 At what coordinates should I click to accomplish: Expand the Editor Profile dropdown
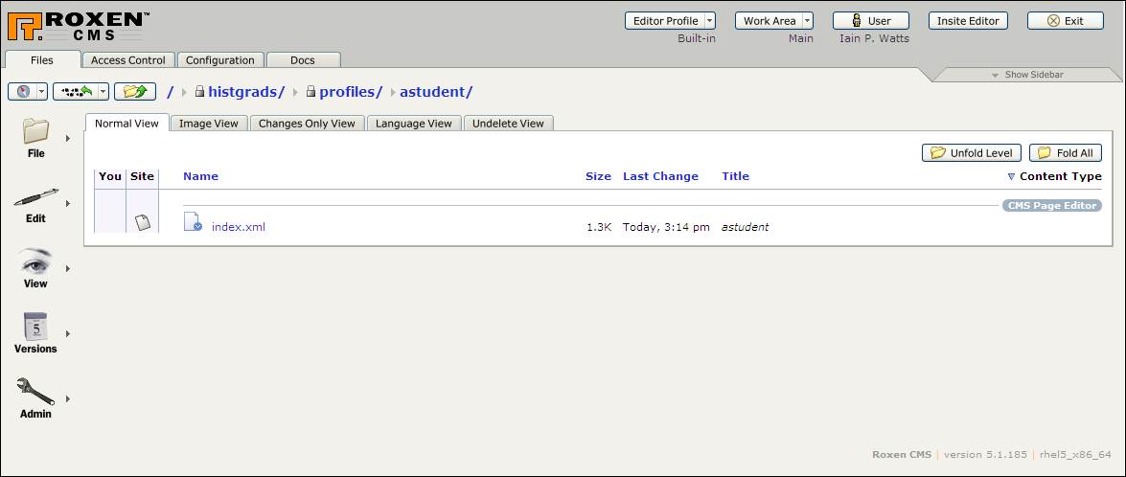pyautogui.click(x=709, y=21)
